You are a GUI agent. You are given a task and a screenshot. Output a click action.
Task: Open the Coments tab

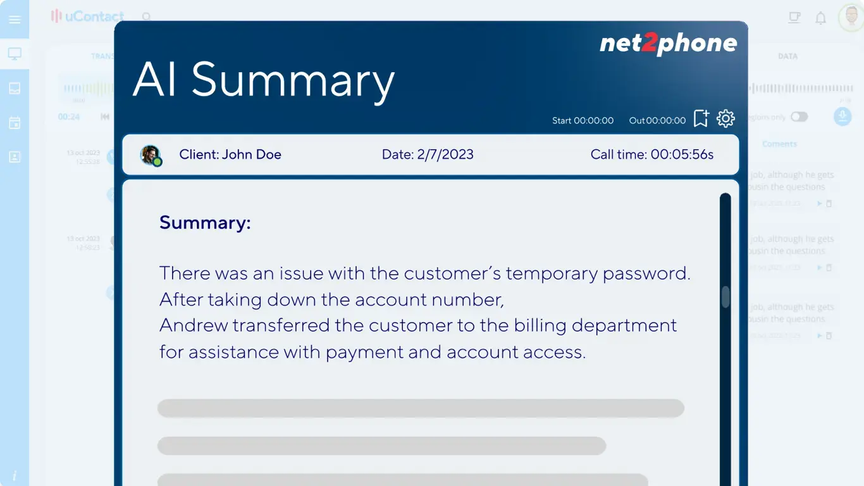click(x=779, y=144)
